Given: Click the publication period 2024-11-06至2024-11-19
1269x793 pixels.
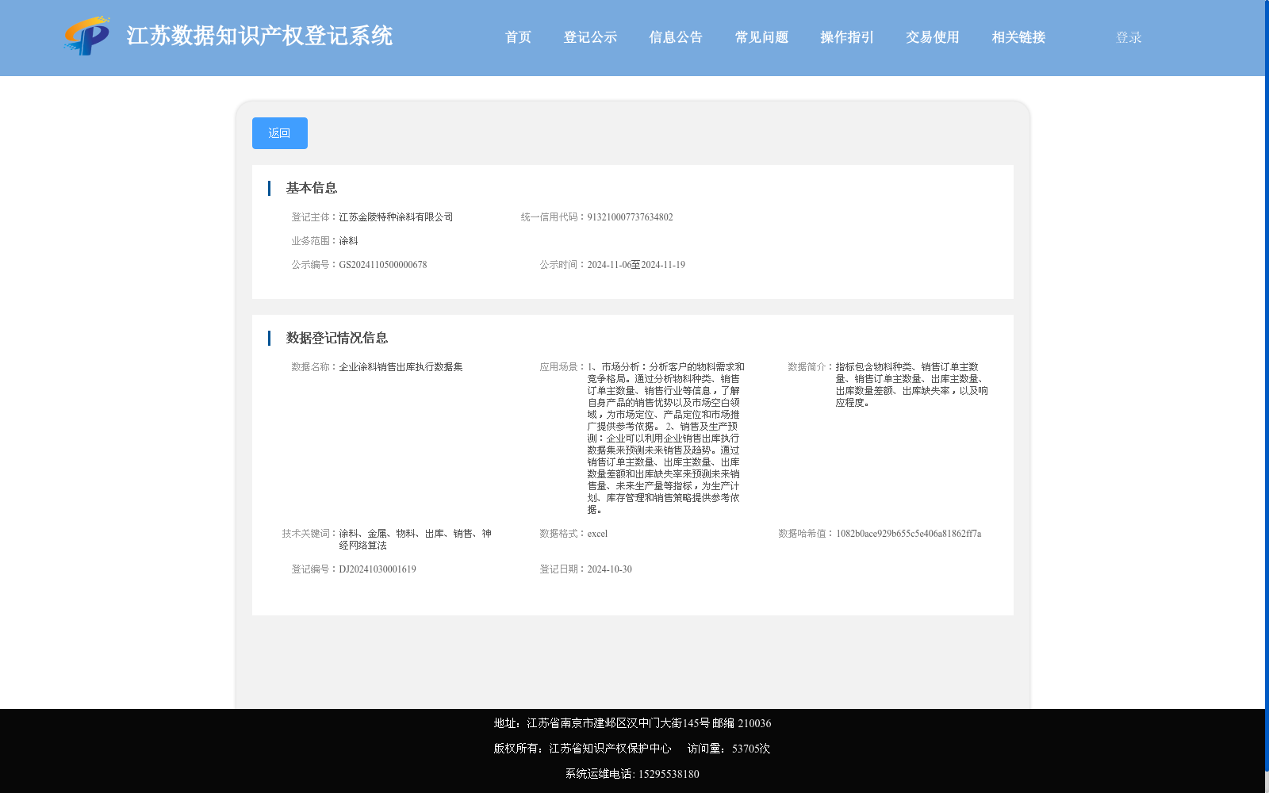Looking at the screenshot, I should click(x=636, y=265).
